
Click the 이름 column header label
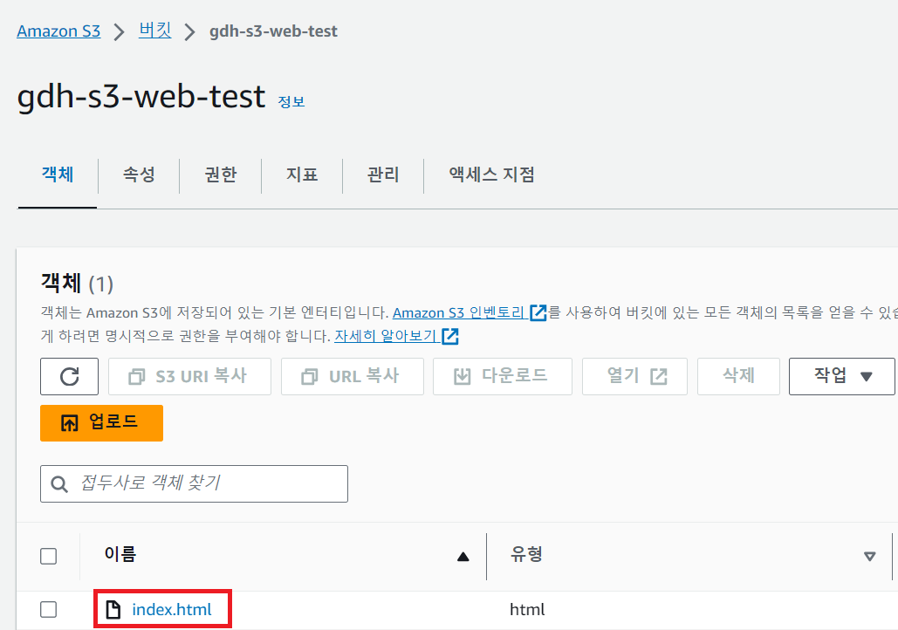[120, 554]
